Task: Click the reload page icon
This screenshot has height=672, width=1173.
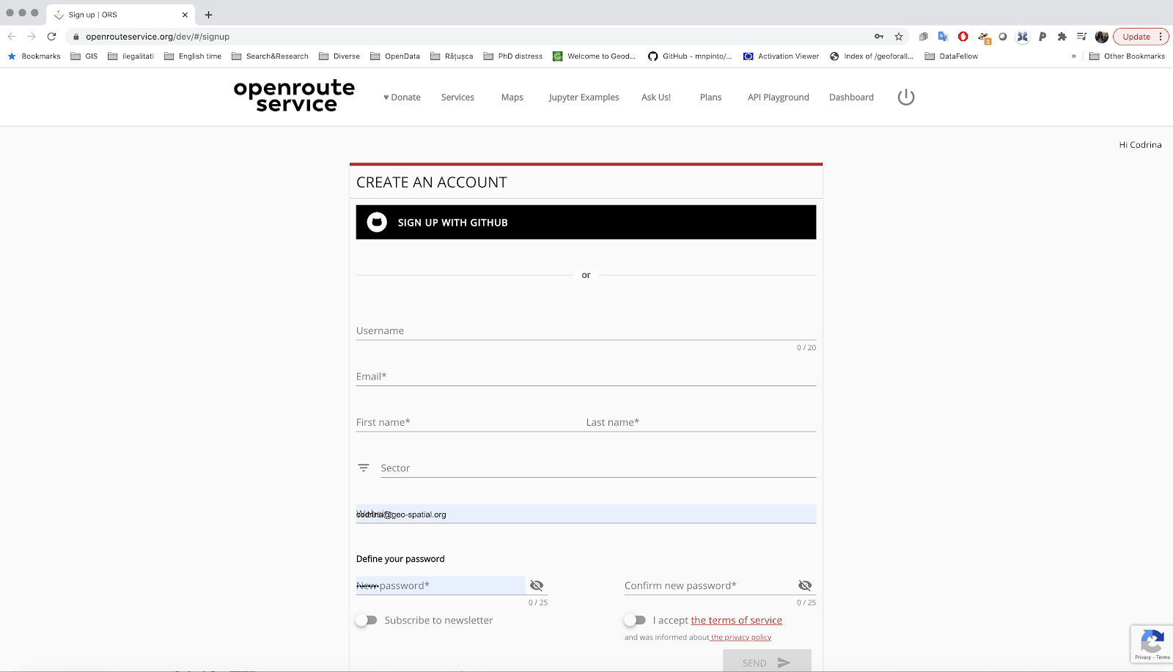Action: (51, 37)
